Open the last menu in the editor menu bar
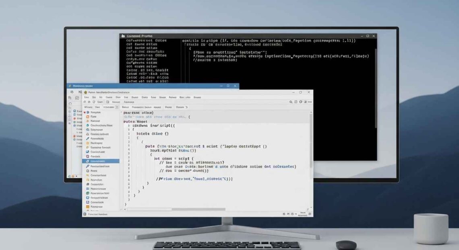The image size is (459, 250). click(197, 97)
